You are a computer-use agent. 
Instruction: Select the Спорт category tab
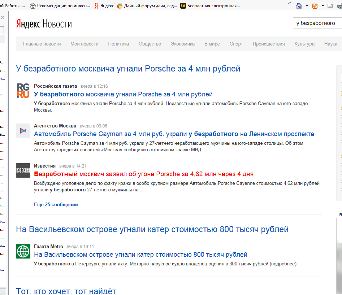coord(236,44)
